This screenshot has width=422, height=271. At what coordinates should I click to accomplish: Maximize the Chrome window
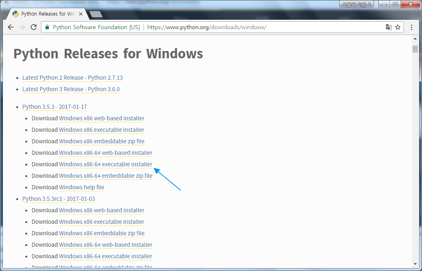tap(395, 5)
